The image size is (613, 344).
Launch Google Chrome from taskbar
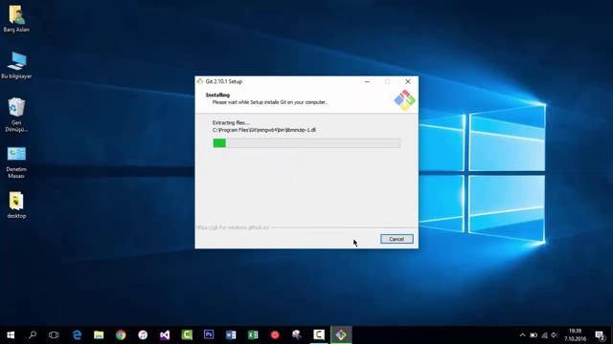tap(121, 335)
